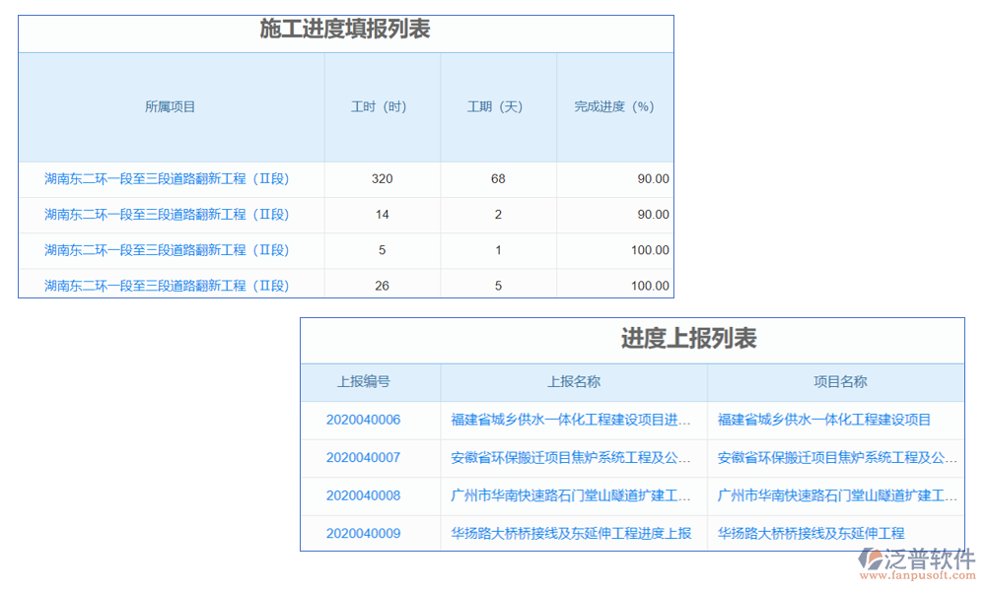
Task: Select the 上报名称 column header
Action: point(574,382)
